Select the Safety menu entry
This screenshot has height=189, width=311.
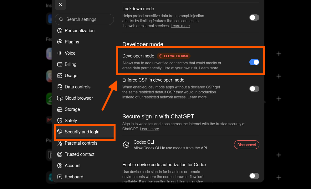coord(84,121)
